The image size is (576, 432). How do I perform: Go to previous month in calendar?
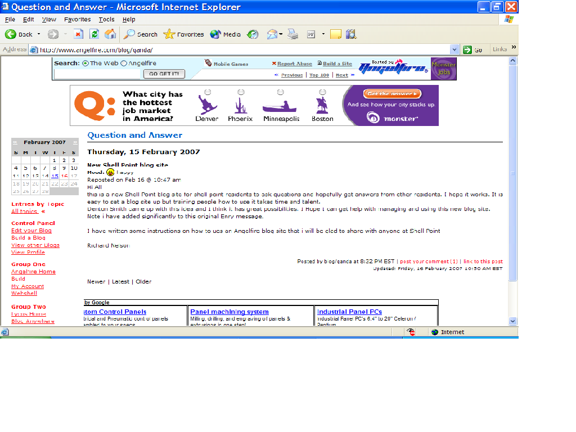(15, 142)
